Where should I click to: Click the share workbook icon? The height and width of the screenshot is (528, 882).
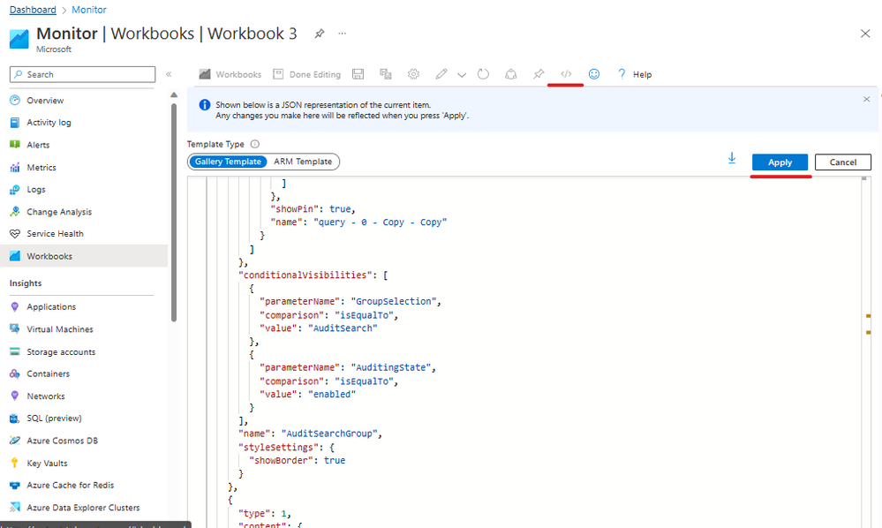(x=511, y=74)
